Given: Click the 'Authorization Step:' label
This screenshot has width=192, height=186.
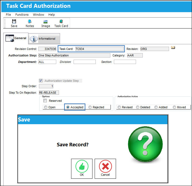Looking at the screenshot, I should coord(22,55).
